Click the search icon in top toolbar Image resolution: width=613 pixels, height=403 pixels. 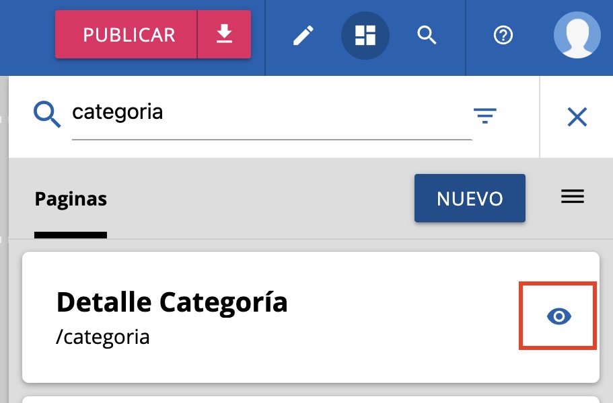427,35
